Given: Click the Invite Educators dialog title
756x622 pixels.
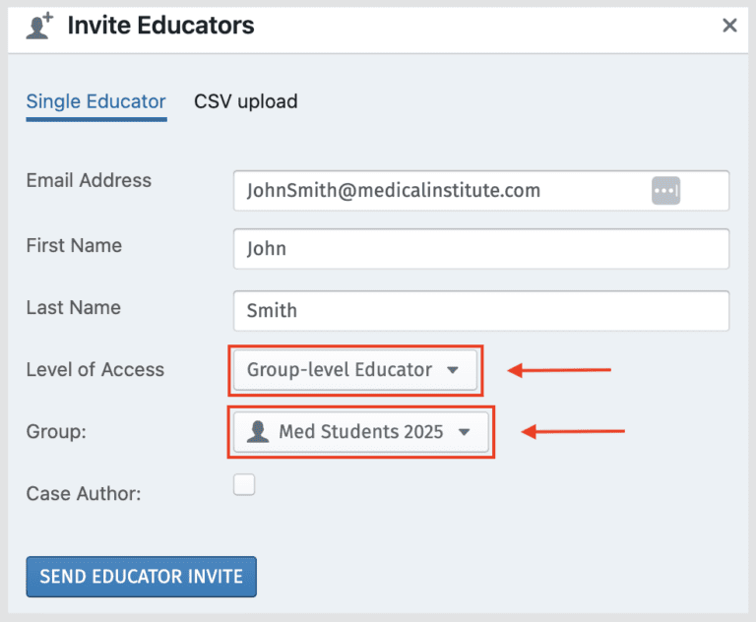Looking at the screenshot, I should 160,26.
